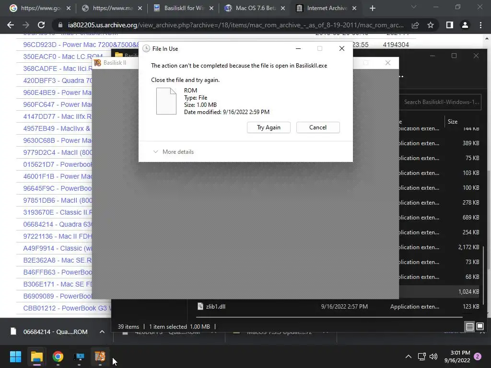The image size is (491, 368).
Task: Open Chrome three-dot menu
Action: coord(480,25)
